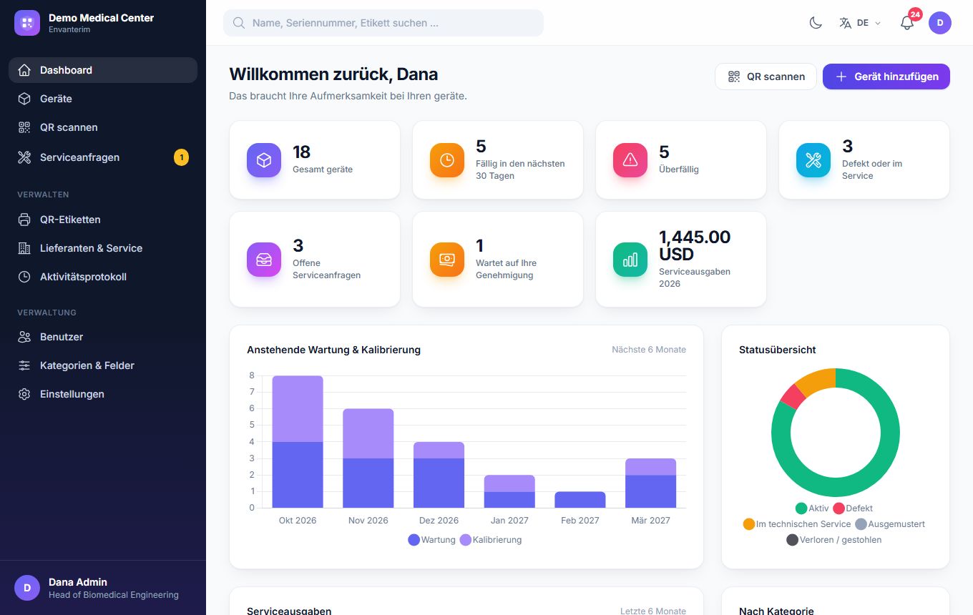Toggle the Defekt legend entry in Statusübersicht

pyautogui.click(x=853, y=508)
